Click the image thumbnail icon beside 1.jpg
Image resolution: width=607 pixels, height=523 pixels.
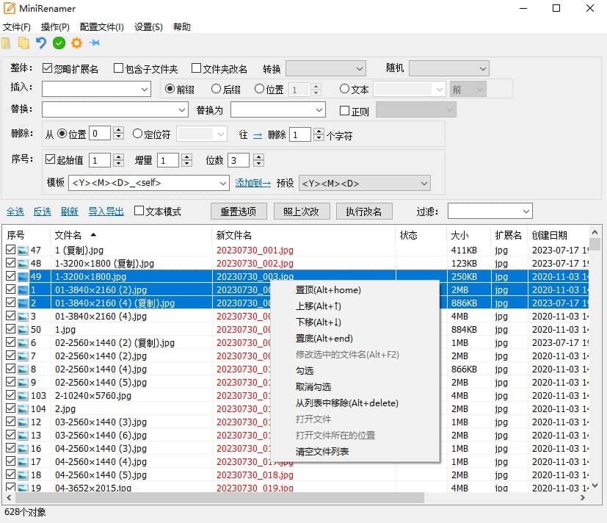pos(22,329)
